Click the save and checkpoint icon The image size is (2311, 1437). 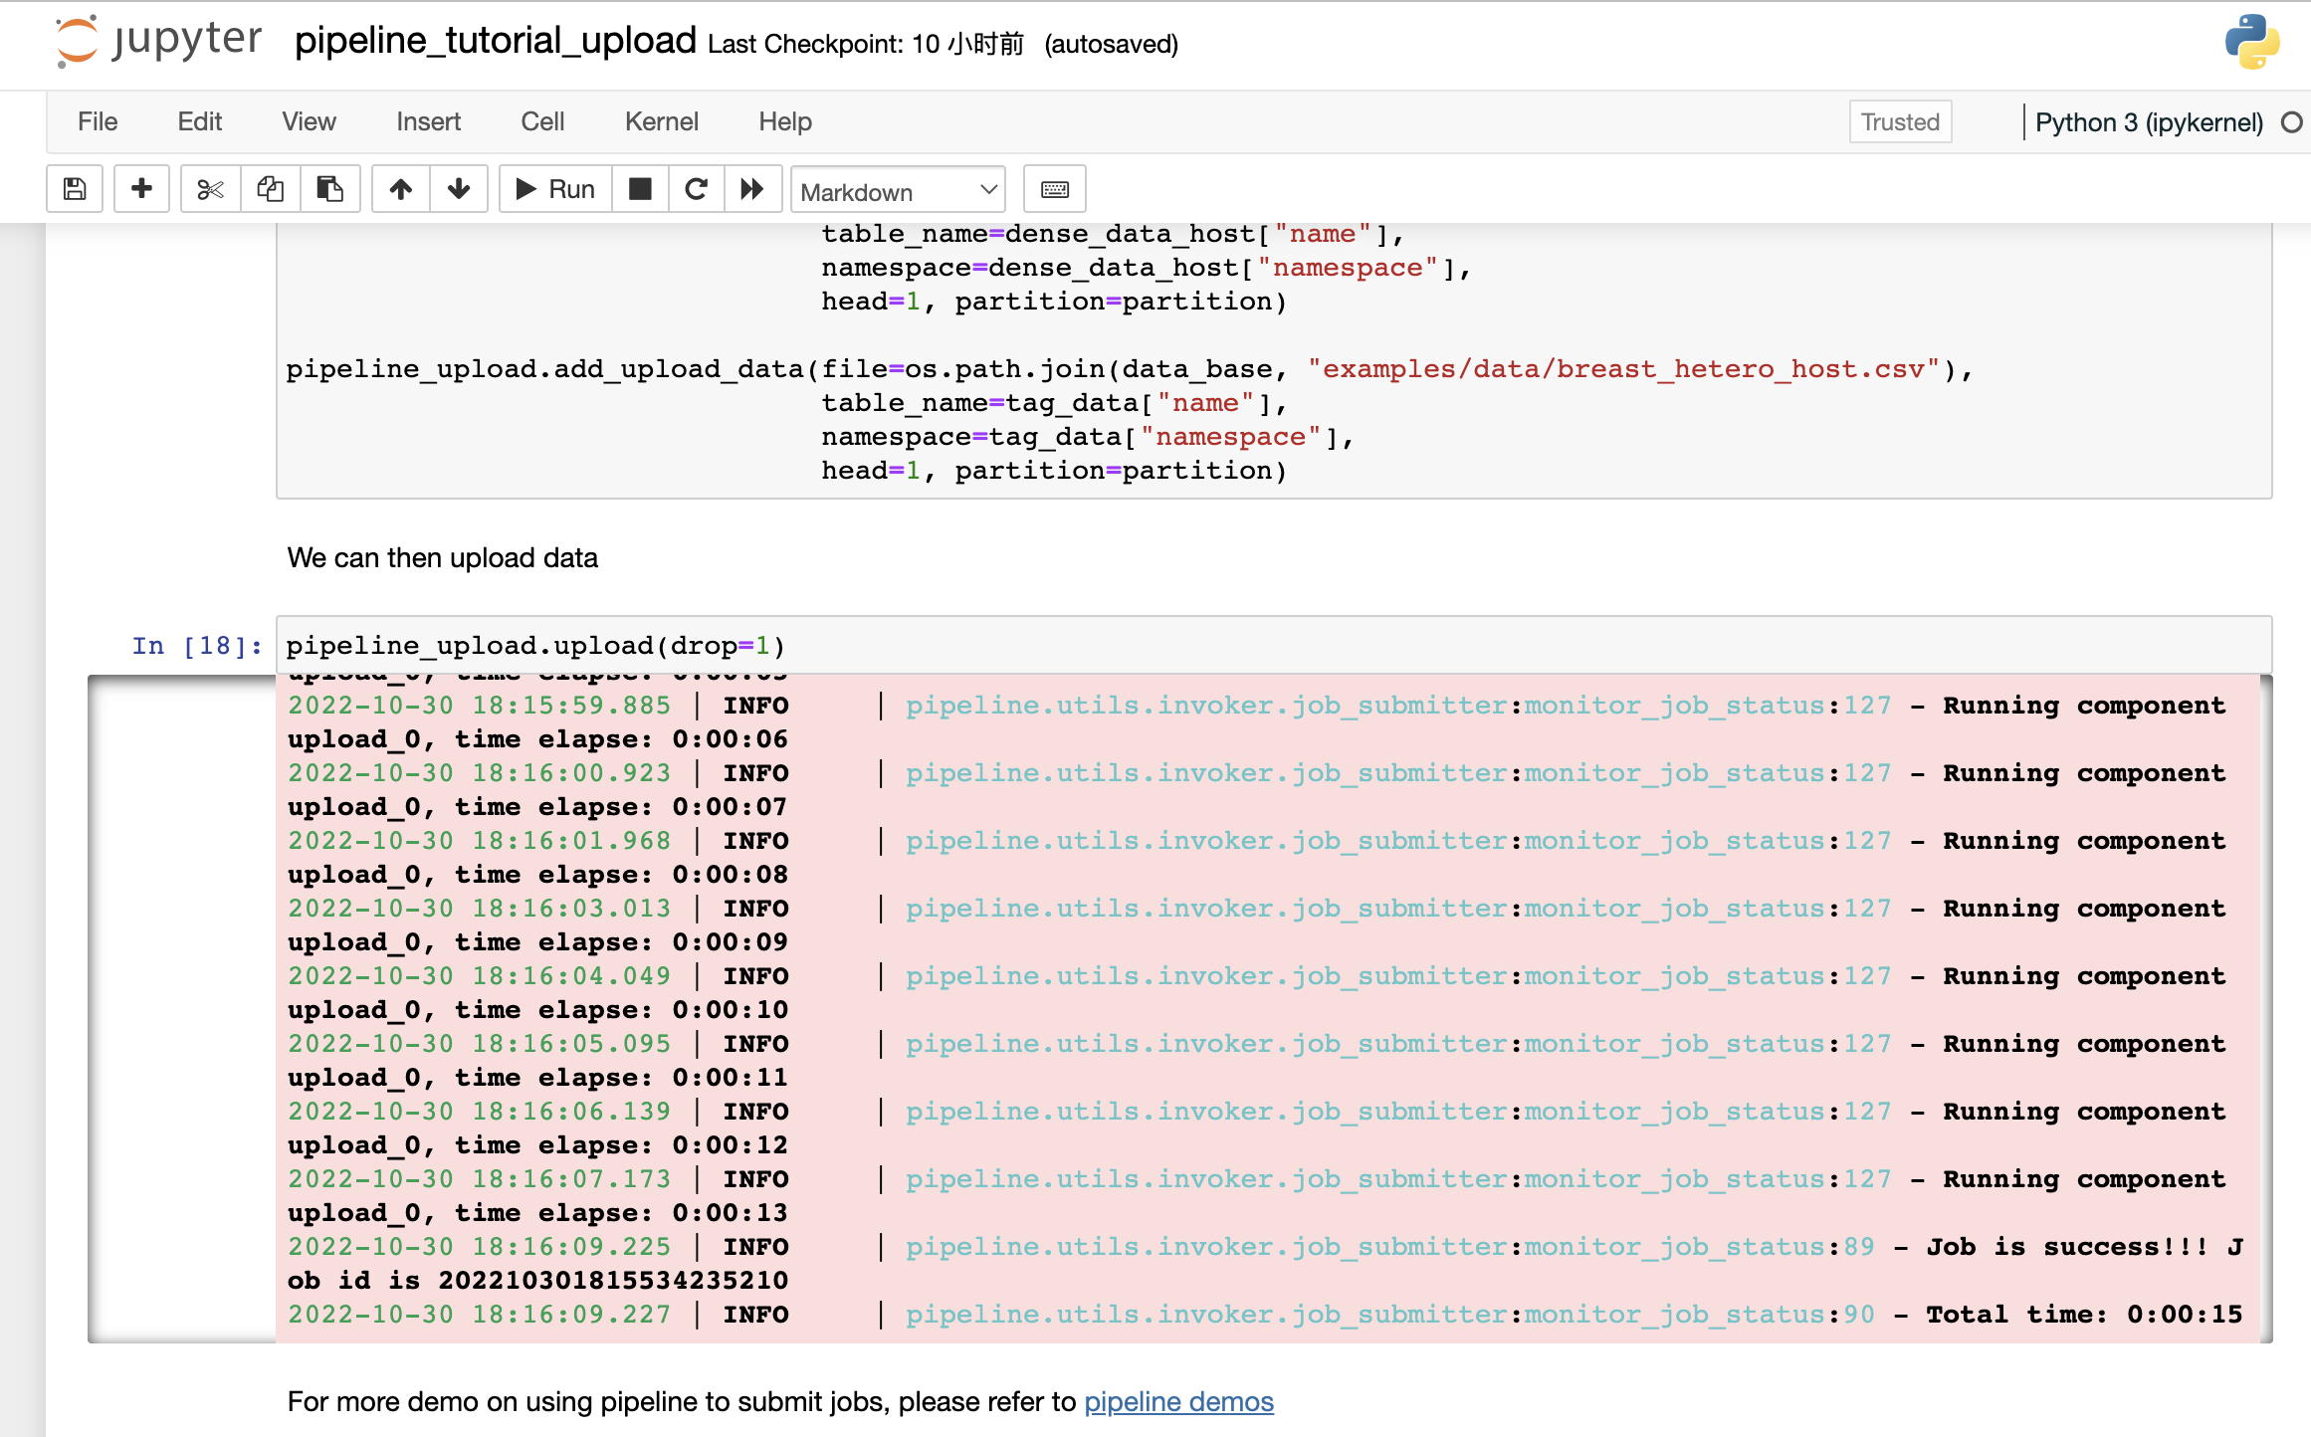75,189
